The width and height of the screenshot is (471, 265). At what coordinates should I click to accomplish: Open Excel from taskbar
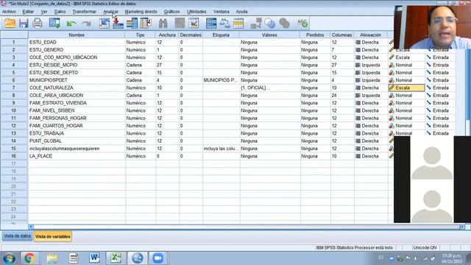[x=116, y=258]
